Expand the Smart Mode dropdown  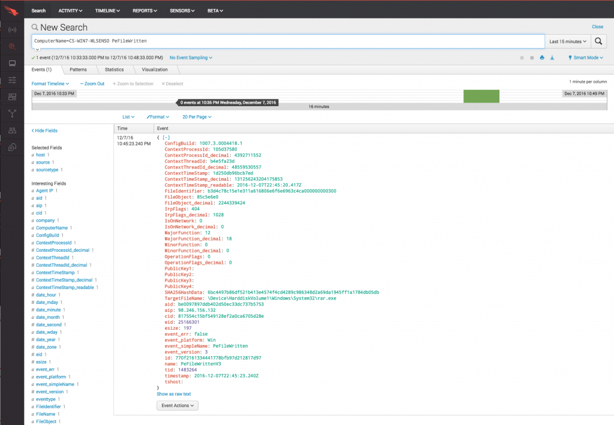pos(585,58)
